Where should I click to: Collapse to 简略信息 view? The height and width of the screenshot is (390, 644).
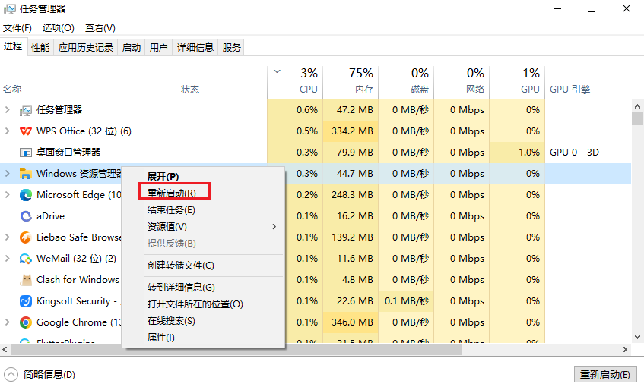40,374
